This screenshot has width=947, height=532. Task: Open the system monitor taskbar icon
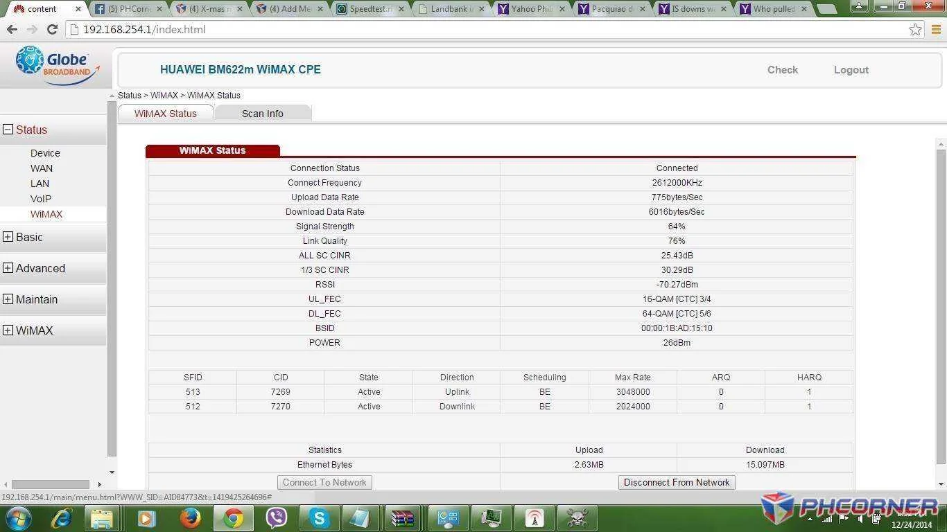(491, 518)
